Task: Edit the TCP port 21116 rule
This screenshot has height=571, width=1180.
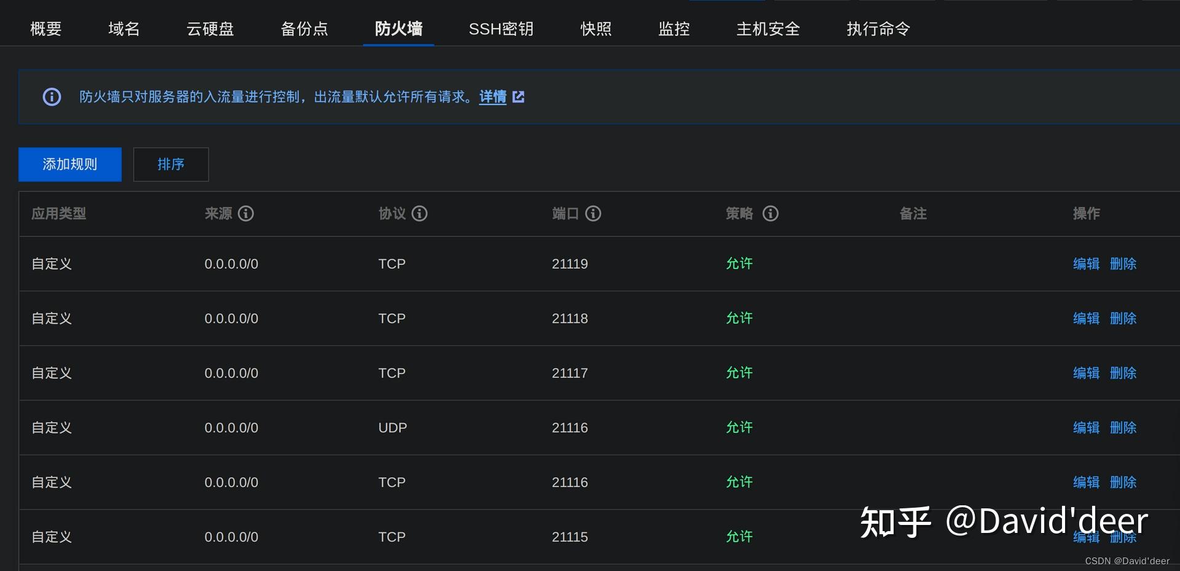Action: (x=1087, y=483)
